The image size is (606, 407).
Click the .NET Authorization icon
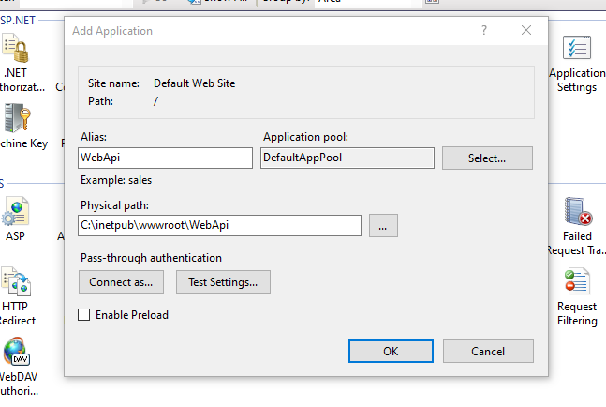tap(16, 47)
